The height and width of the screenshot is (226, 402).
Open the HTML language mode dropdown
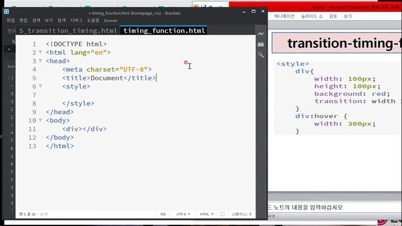pos(207,214)
